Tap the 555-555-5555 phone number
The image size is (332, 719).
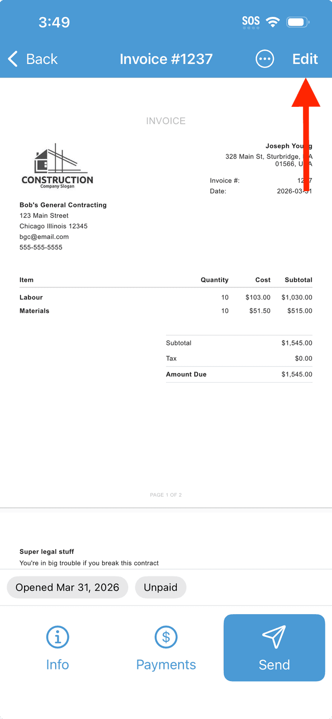point(41,247)
